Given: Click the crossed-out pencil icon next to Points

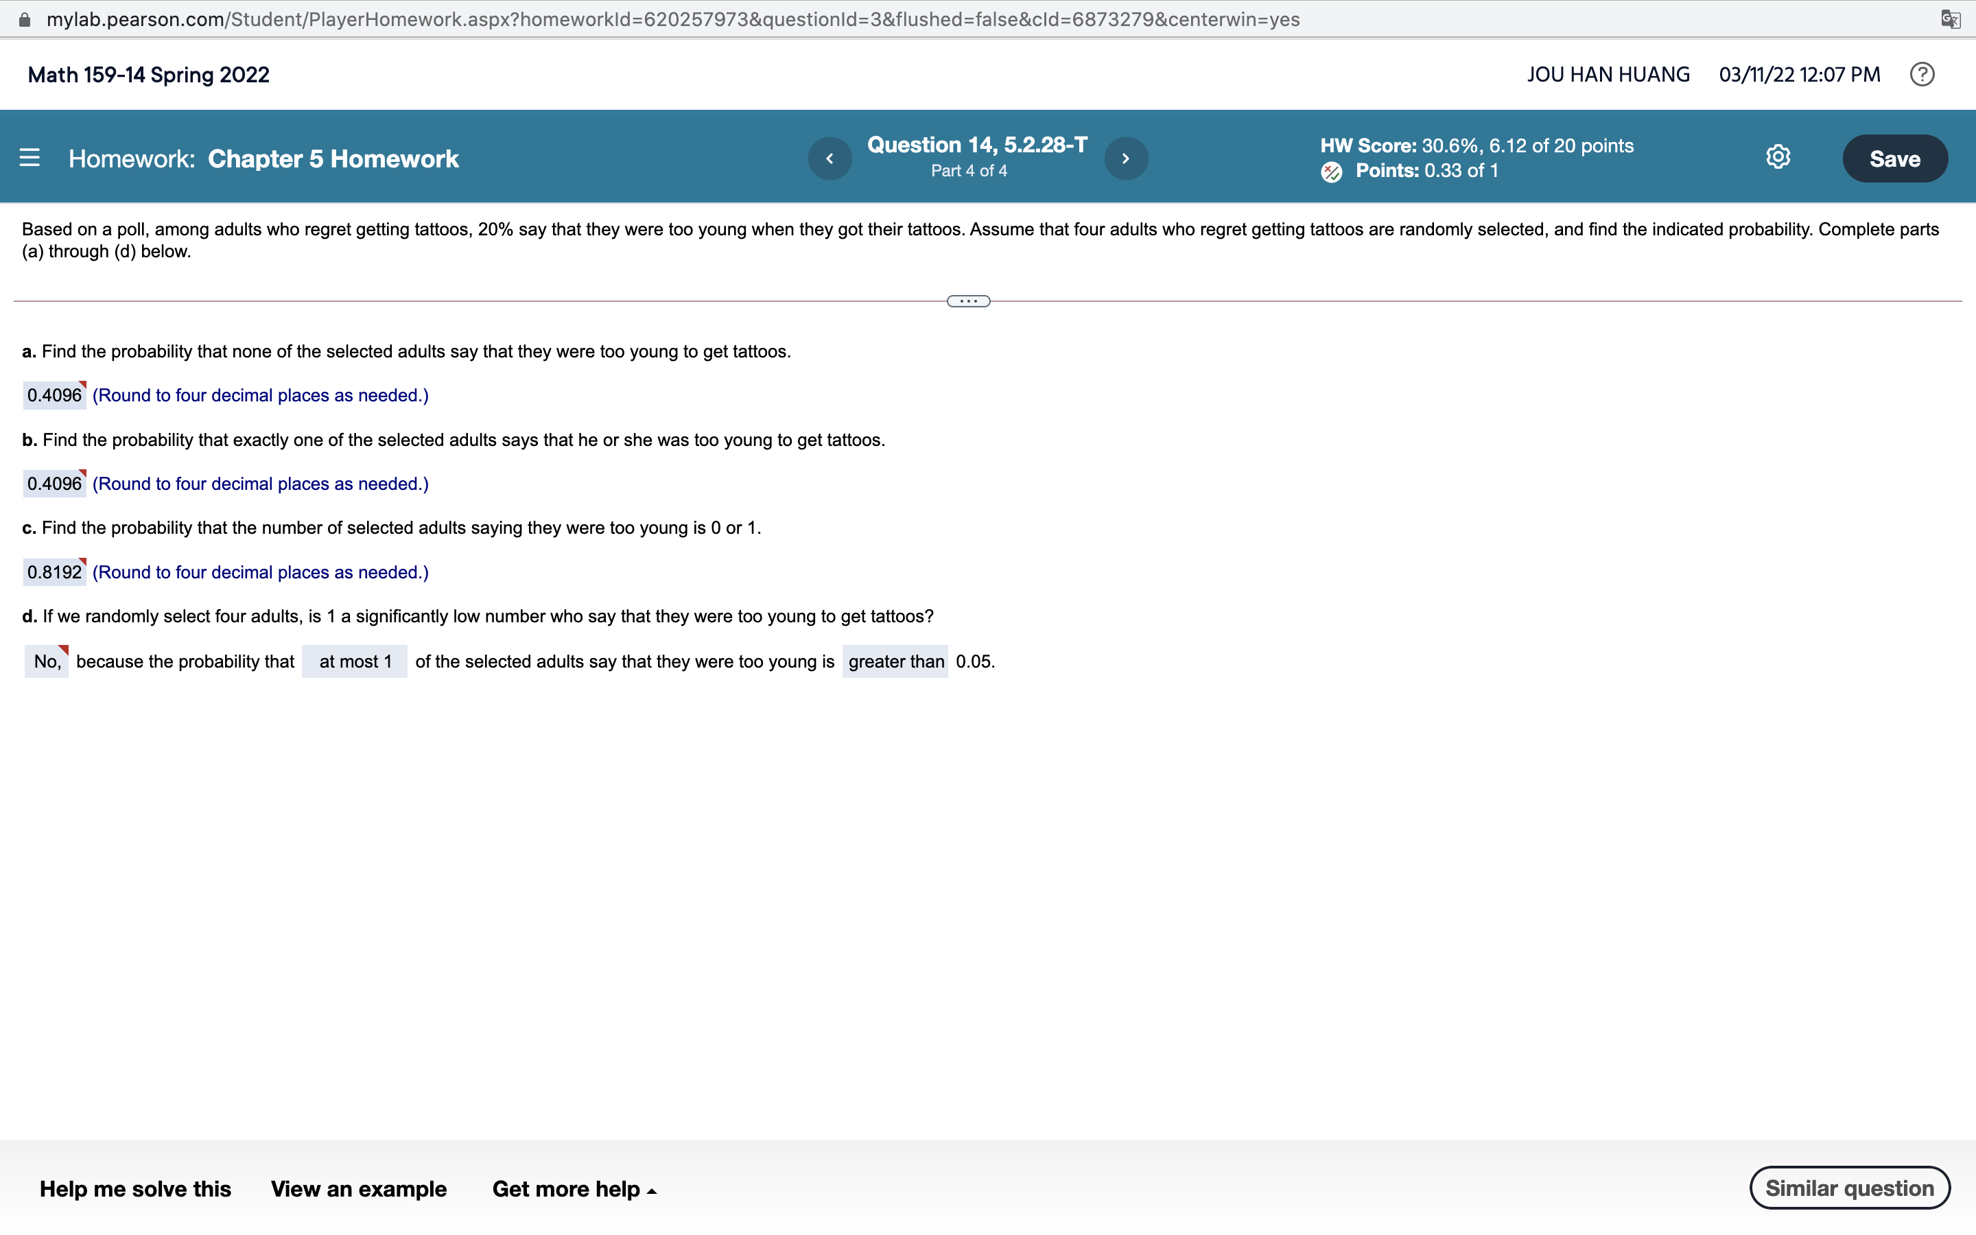Looking at the screenshot, I should [1331, 172].
